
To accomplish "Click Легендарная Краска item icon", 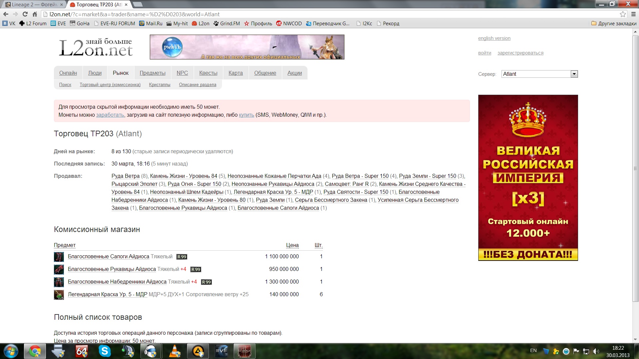I will (x=59, y=295).
